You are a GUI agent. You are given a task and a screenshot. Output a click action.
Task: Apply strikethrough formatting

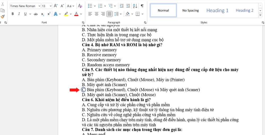pyautogui.click(x=36, y=14)
